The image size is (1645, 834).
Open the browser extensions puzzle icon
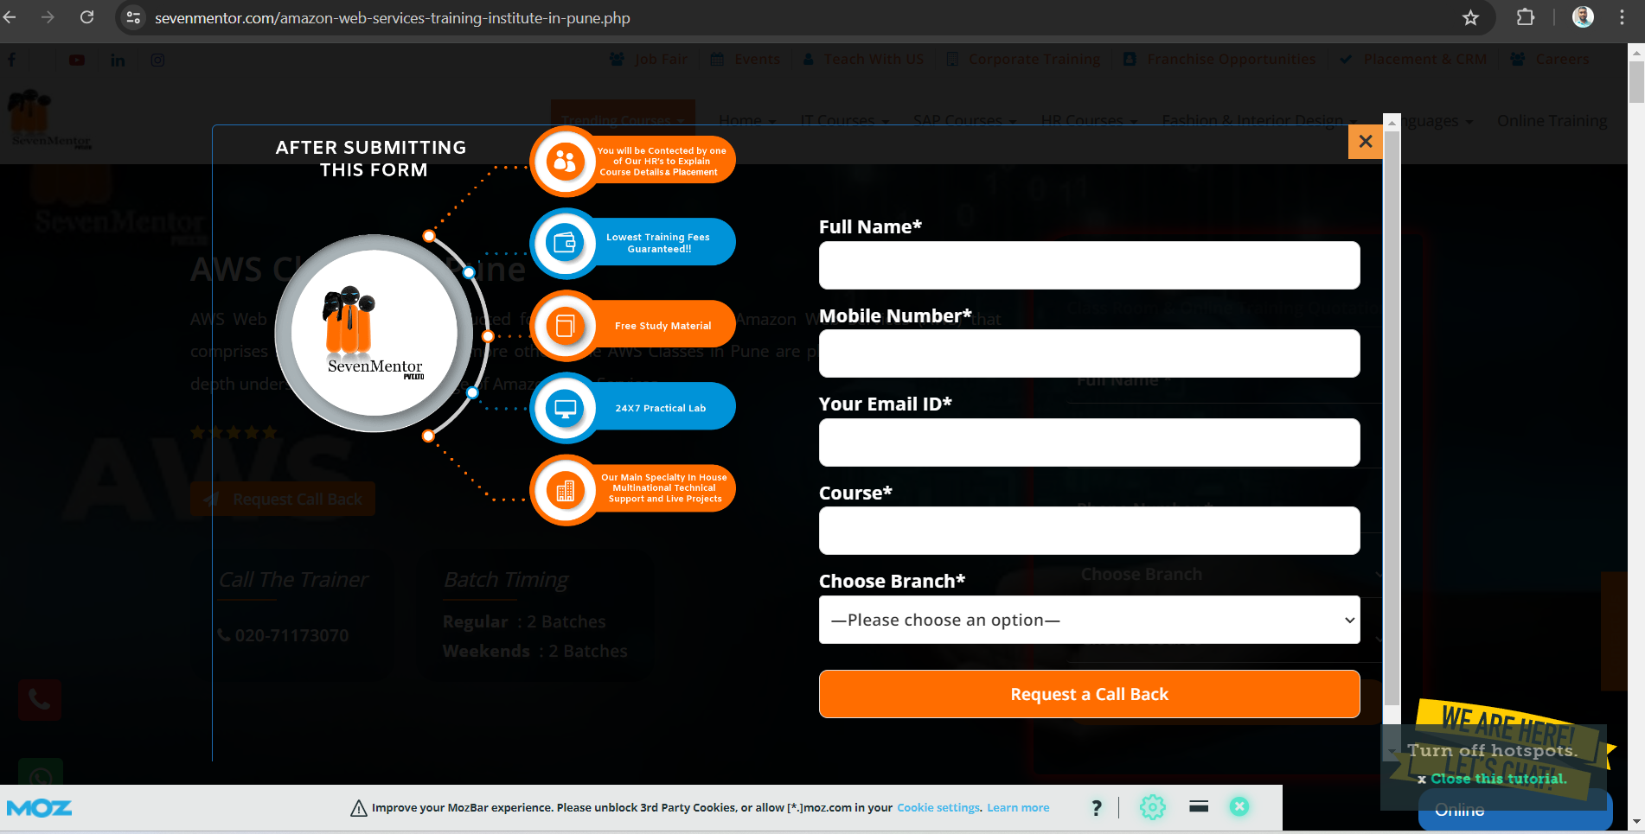pos(1526,18)
